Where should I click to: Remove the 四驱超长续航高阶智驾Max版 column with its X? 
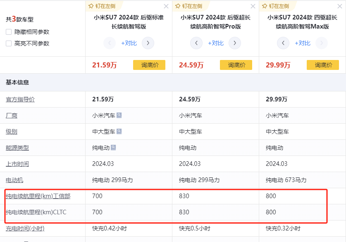pyautogui.click(x=340, y=6)
